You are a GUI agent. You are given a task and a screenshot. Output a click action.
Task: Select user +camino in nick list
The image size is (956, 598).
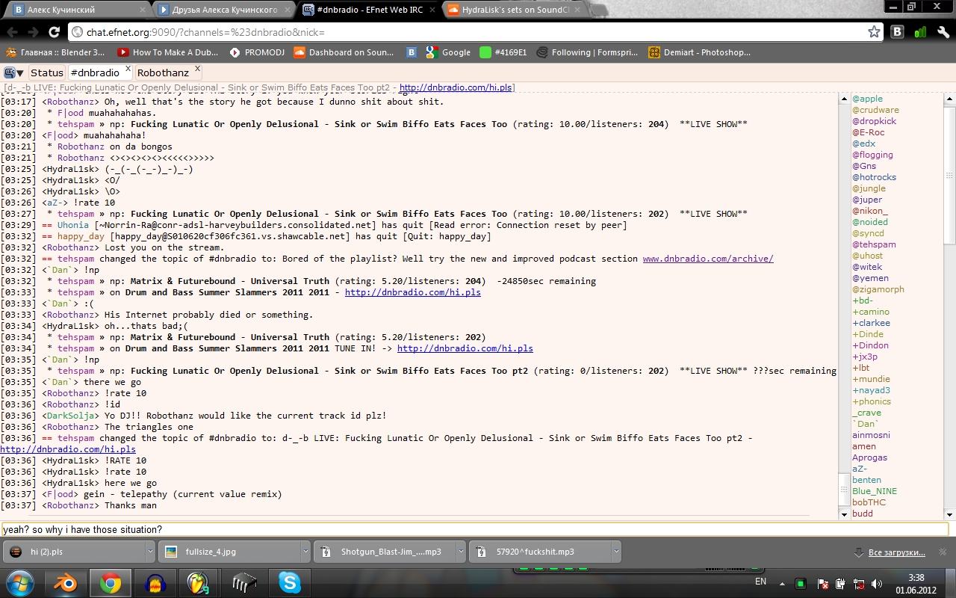click(x=871, y=312)
